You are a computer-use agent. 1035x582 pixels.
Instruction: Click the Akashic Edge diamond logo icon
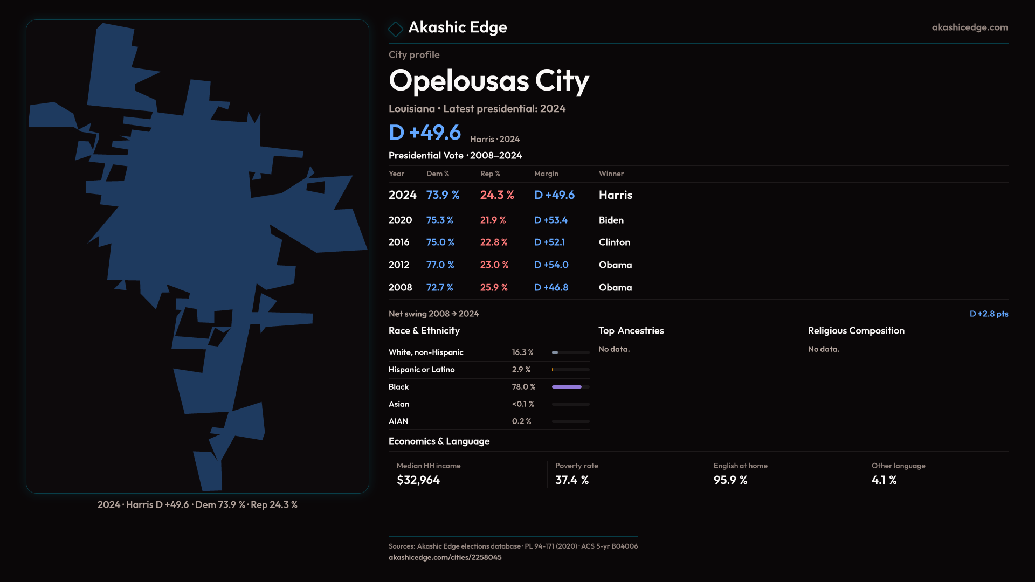tap(396, 29)
